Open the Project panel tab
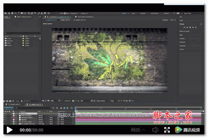This screenshot has height=138, width=208. [6, 17]
